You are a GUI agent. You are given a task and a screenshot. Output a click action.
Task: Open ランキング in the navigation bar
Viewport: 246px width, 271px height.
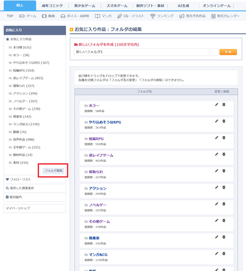(162, 16)
